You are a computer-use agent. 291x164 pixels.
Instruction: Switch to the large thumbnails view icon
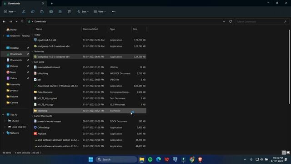pos(288,153)
